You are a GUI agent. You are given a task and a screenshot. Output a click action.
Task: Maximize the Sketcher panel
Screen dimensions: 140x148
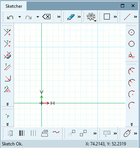coord(122,6)
